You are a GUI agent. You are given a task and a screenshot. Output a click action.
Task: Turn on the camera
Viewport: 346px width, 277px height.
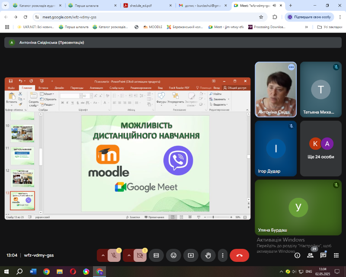tap(140, 255)
